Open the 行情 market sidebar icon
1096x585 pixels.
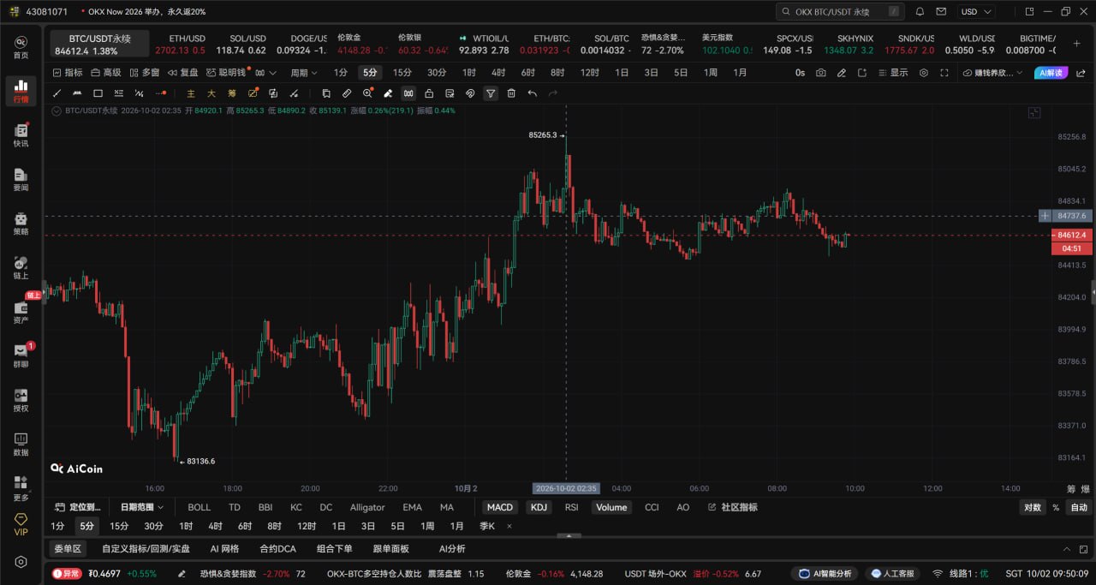(x=21, y=90)
